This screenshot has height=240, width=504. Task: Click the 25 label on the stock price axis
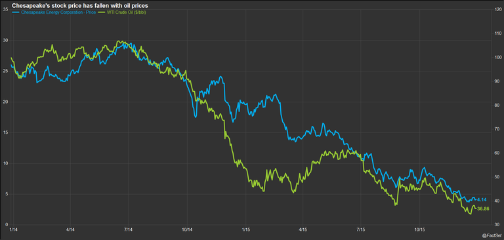[x=5, y=71]
